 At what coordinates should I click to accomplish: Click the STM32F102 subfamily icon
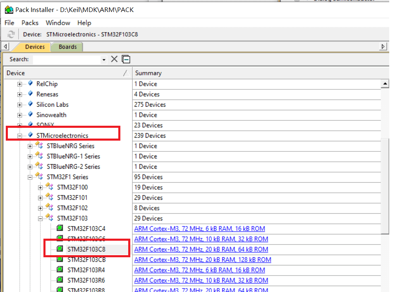point(49,207)
